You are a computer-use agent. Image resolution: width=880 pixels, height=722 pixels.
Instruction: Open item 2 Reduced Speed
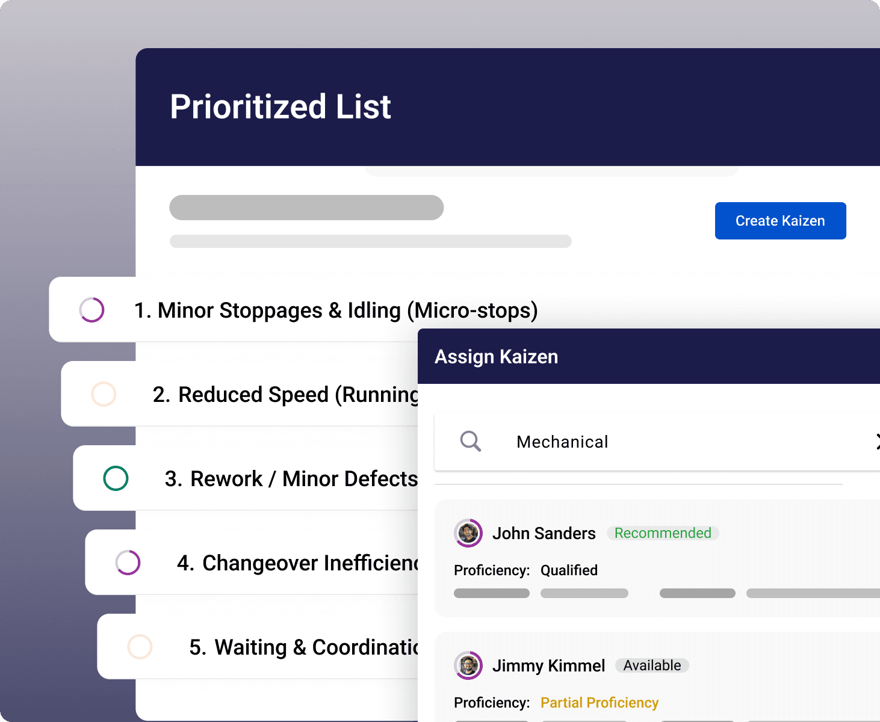point(286,395)
